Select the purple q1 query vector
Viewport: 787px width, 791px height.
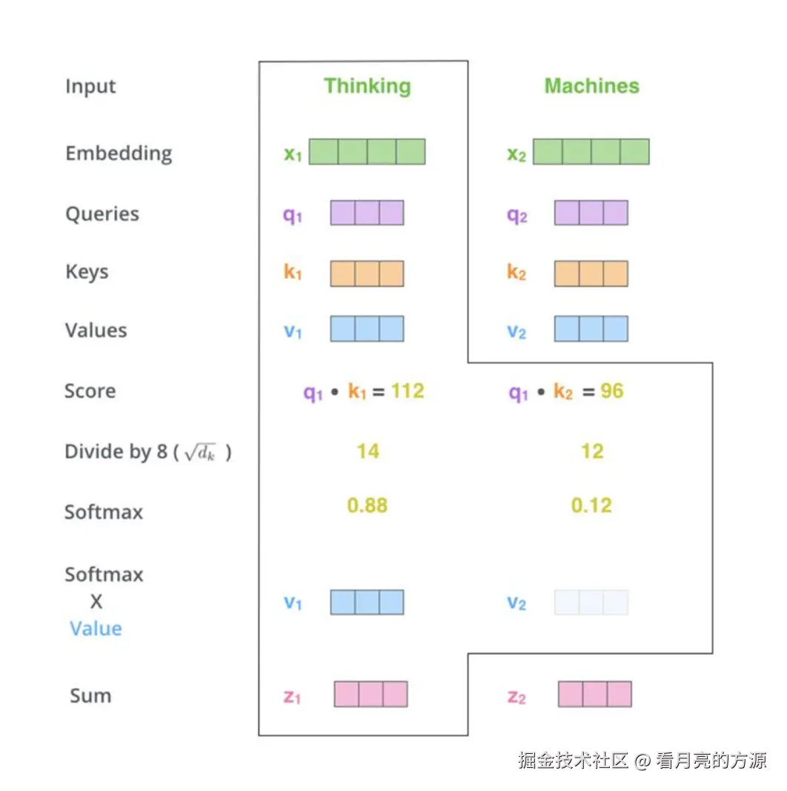[367, 213]
